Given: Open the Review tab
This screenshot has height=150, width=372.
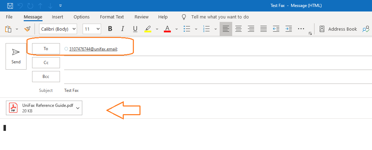Looking at the screenshot, I should pyautogui.click(x=142, y=17).
